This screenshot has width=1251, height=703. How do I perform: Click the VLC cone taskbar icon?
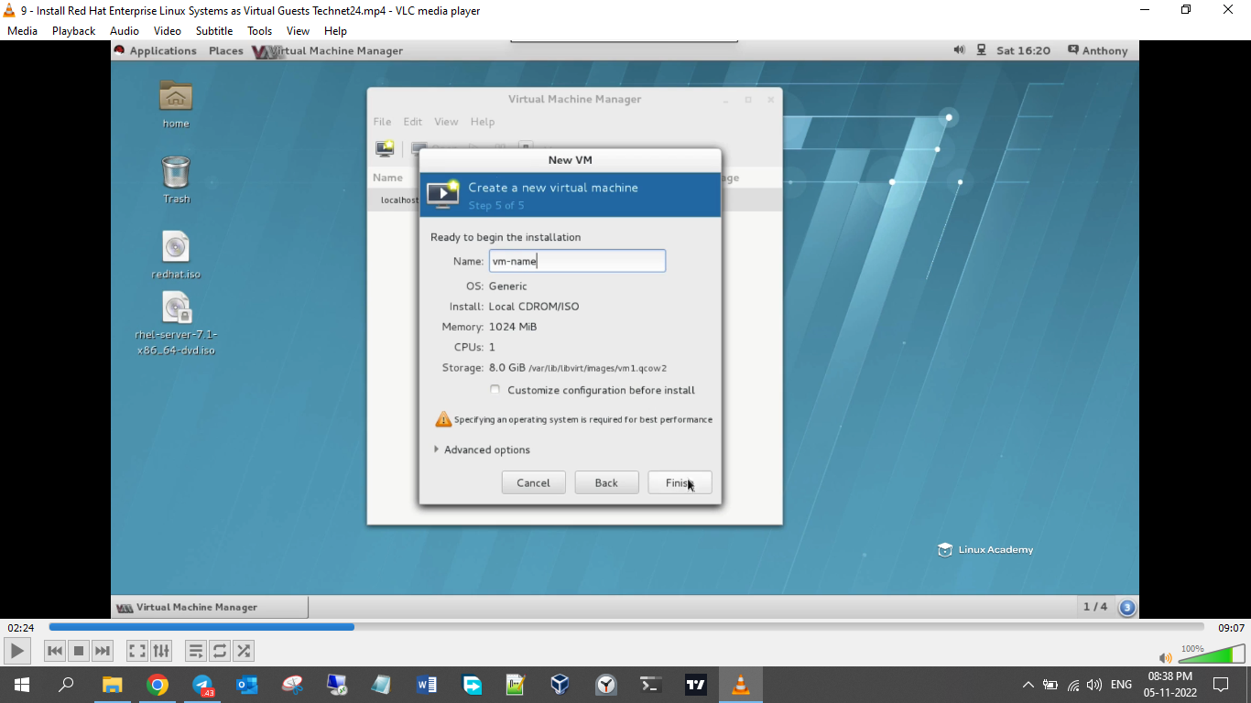740,685
